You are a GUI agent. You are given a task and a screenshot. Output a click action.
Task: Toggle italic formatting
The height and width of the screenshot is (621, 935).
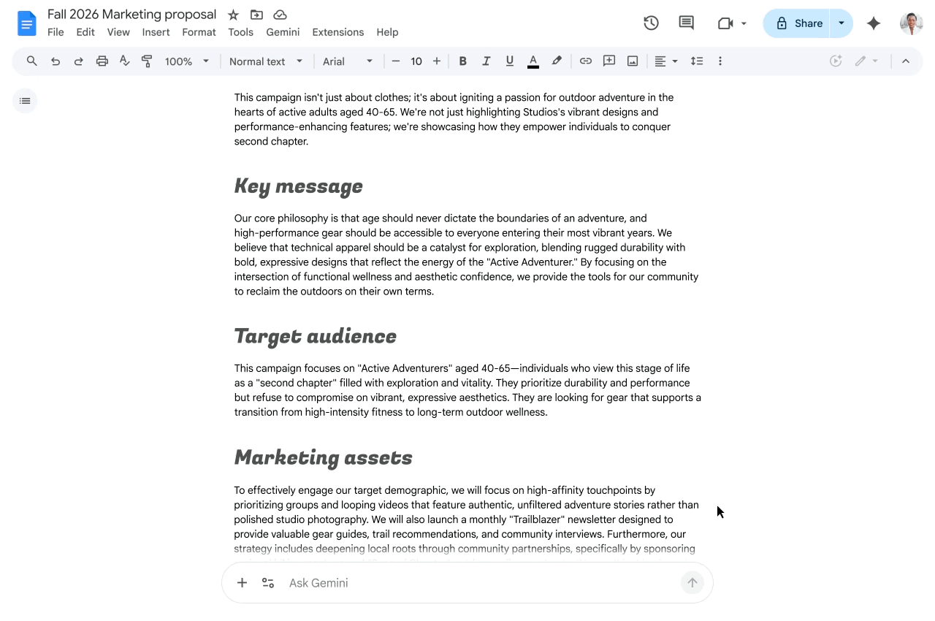[x=486, y=61]
